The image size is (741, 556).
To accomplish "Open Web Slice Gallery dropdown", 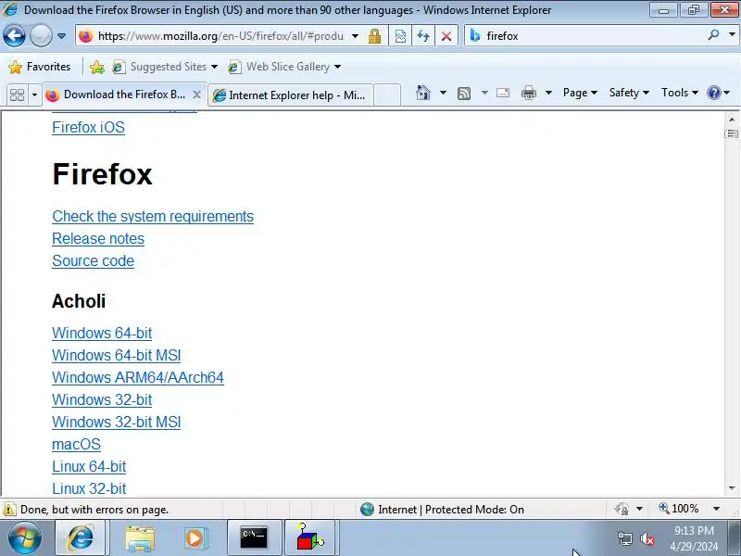I will (x=284, y=67).
